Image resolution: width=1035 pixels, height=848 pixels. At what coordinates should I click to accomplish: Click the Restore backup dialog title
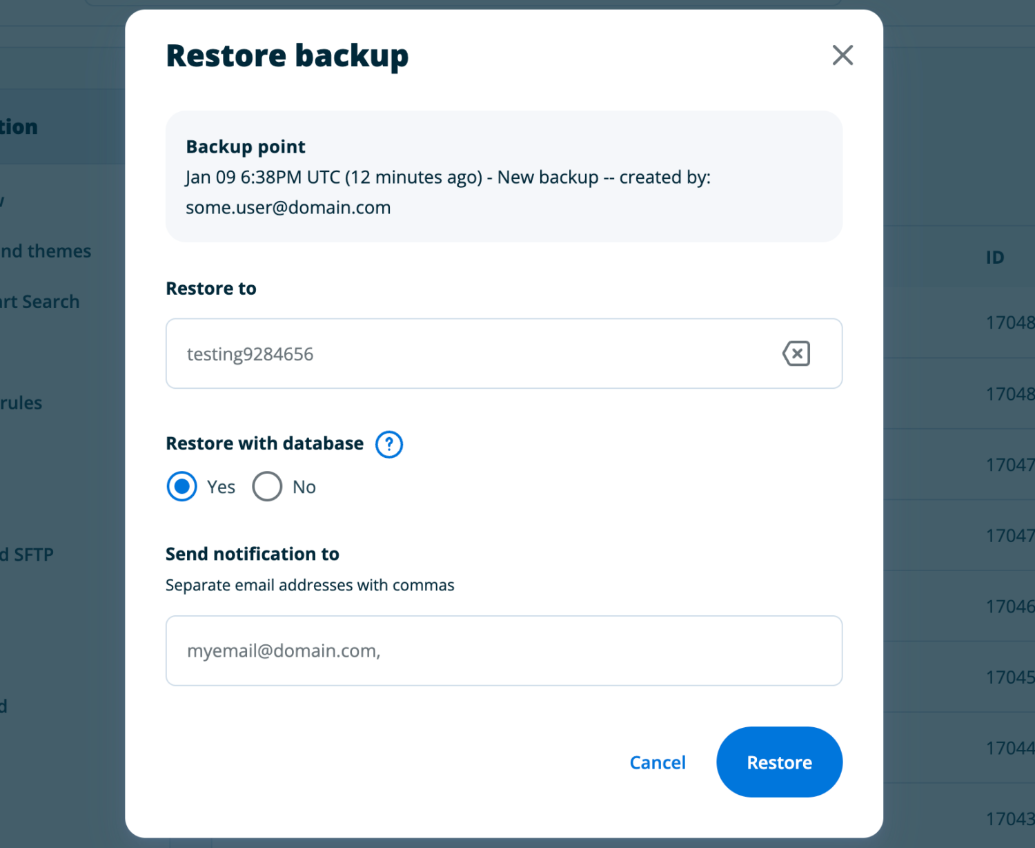pyautogui.click(x=286, y=55)
